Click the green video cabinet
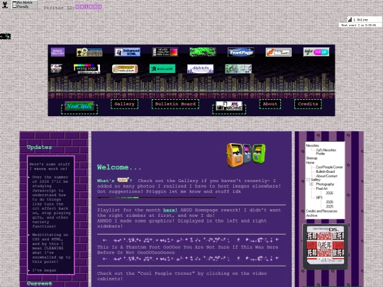The width and height of the screenshot is (383, 287). click(259, 154)
